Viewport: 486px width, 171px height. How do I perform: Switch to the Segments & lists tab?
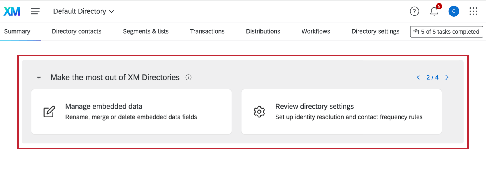click(146, 31)
